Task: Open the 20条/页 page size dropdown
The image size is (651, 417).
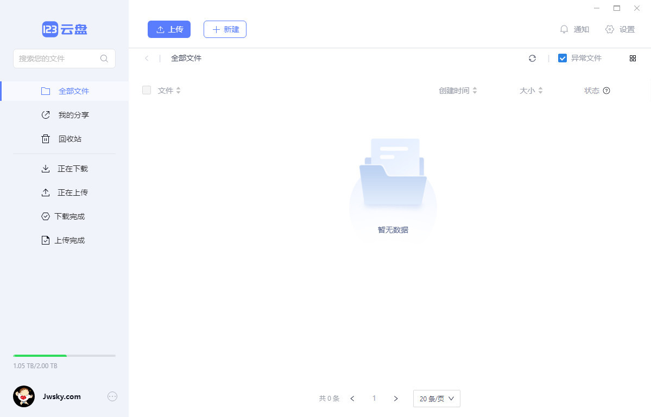Action: click(436, 398)
